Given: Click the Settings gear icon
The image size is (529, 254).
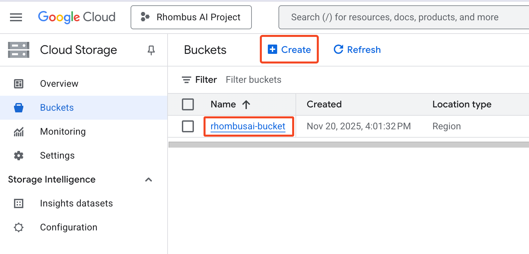Looking at the screenshot, I should click(x=19, y=156).
